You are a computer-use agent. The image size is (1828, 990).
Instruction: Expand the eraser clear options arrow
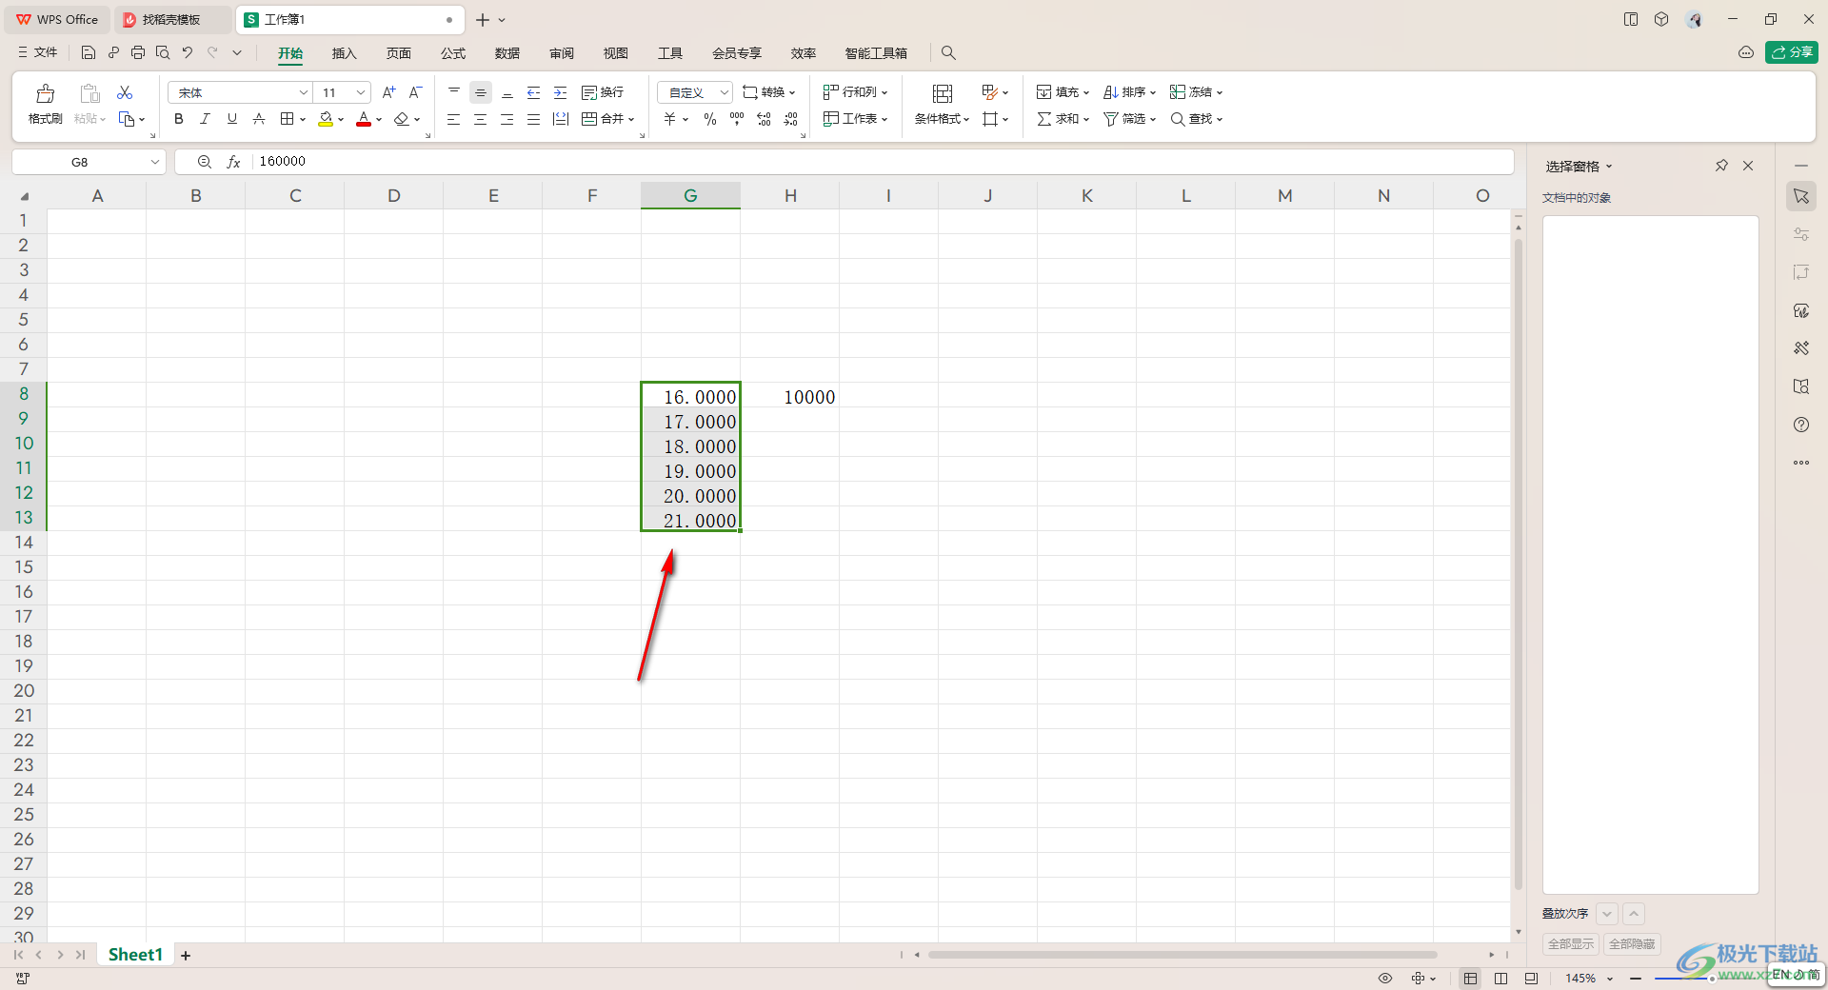pyautogui.click(x=417, y=120)
